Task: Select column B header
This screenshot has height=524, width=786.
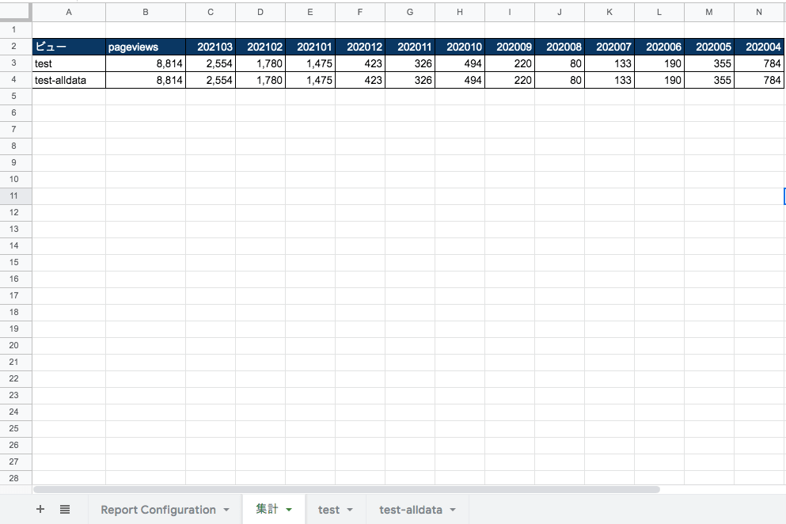Action: 146,12
